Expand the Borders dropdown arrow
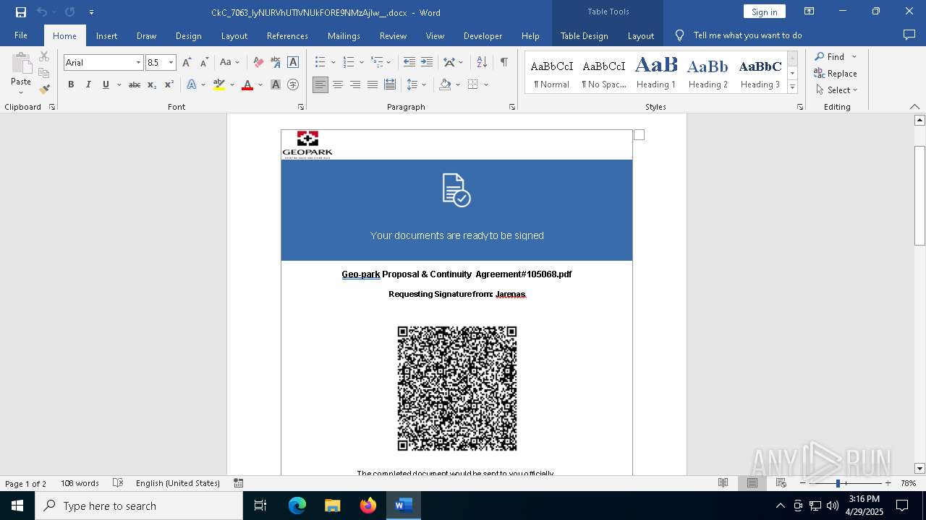Image resolution: width=926 pixels, height=520 pixels. (485, 84)
